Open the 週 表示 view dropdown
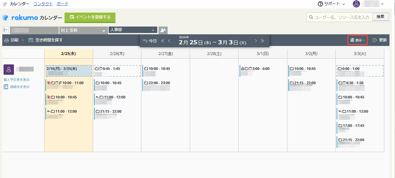Screen dimensions: 395x178 (357, 40)
